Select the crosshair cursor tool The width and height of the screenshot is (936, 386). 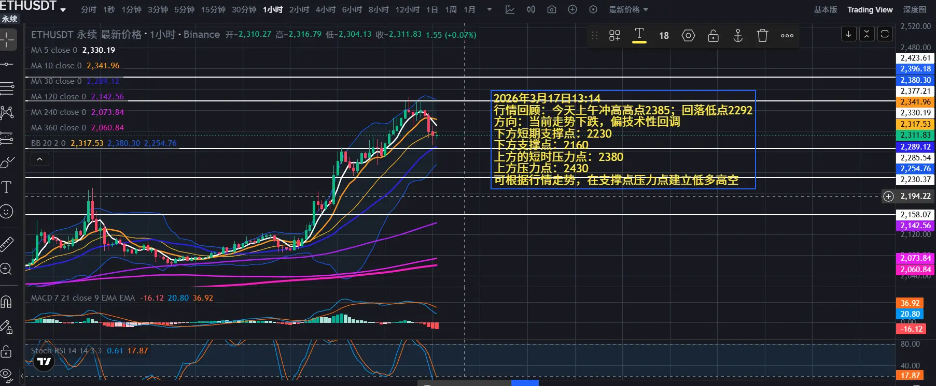pyautogui.click(x=8, y=40)
